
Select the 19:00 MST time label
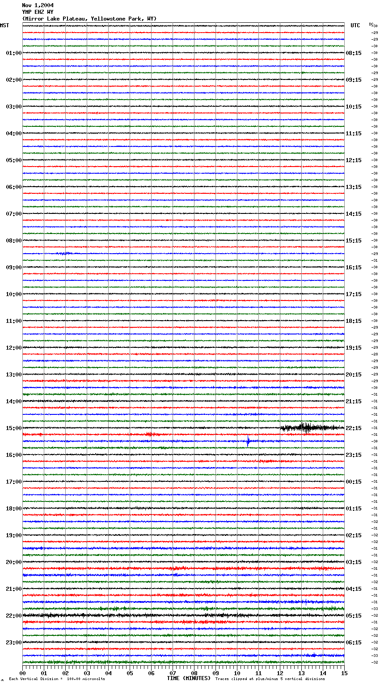coord(14,535)
